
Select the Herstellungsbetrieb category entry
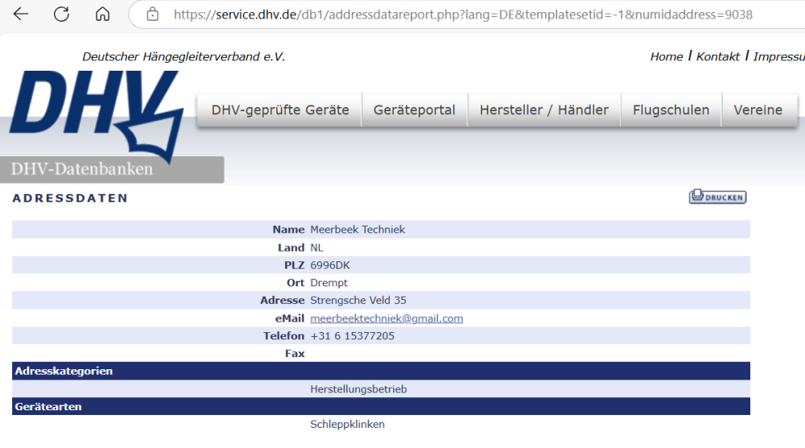click(x=358, y=389)
